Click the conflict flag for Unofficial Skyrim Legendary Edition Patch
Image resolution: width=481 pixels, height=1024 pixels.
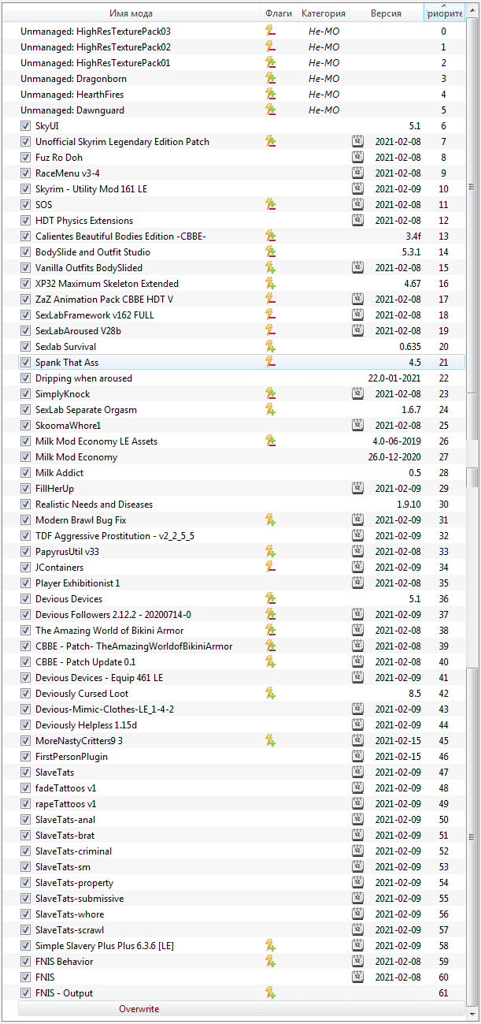click(271, 142)
